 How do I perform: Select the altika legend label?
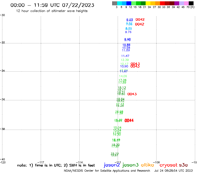tap(147, 165)
